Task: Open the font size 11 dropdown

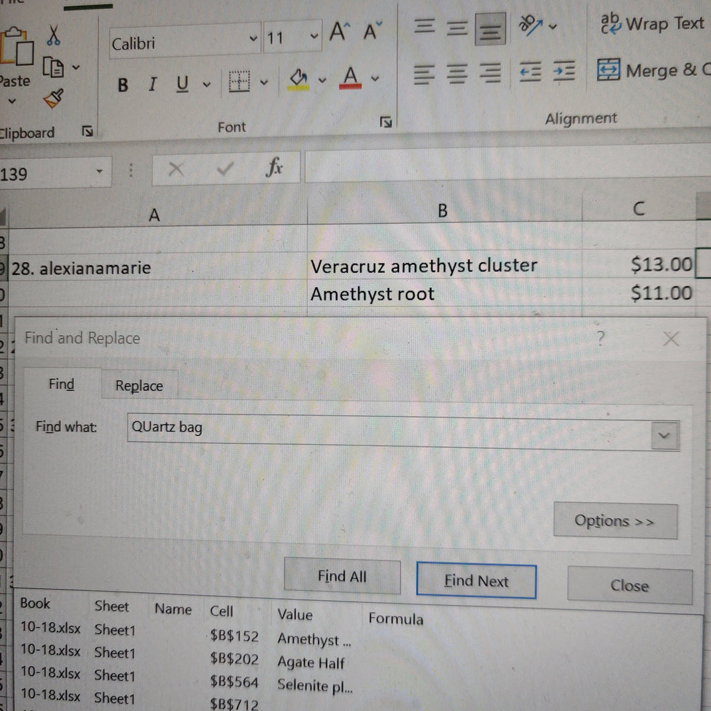Action: pos(314,36)
